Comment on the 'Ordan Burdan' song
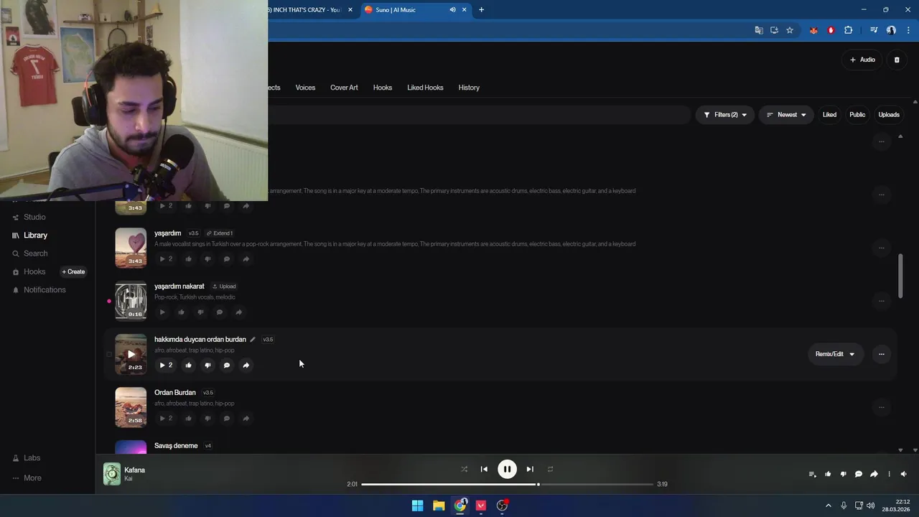919x517 pixels. click(x=227, y=419)
